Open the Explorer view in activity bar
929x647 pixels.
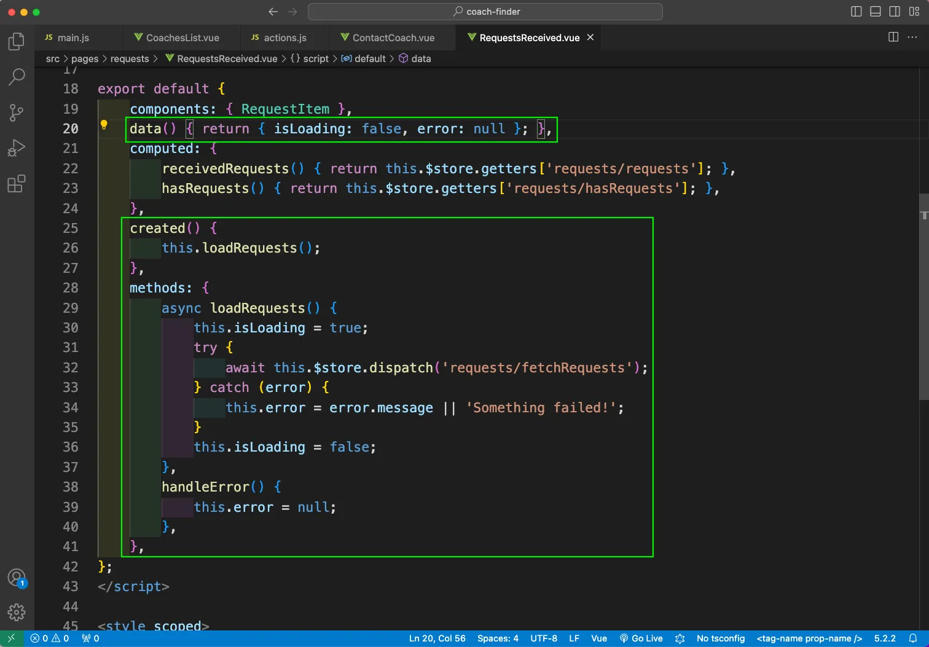tap(17, 42)
